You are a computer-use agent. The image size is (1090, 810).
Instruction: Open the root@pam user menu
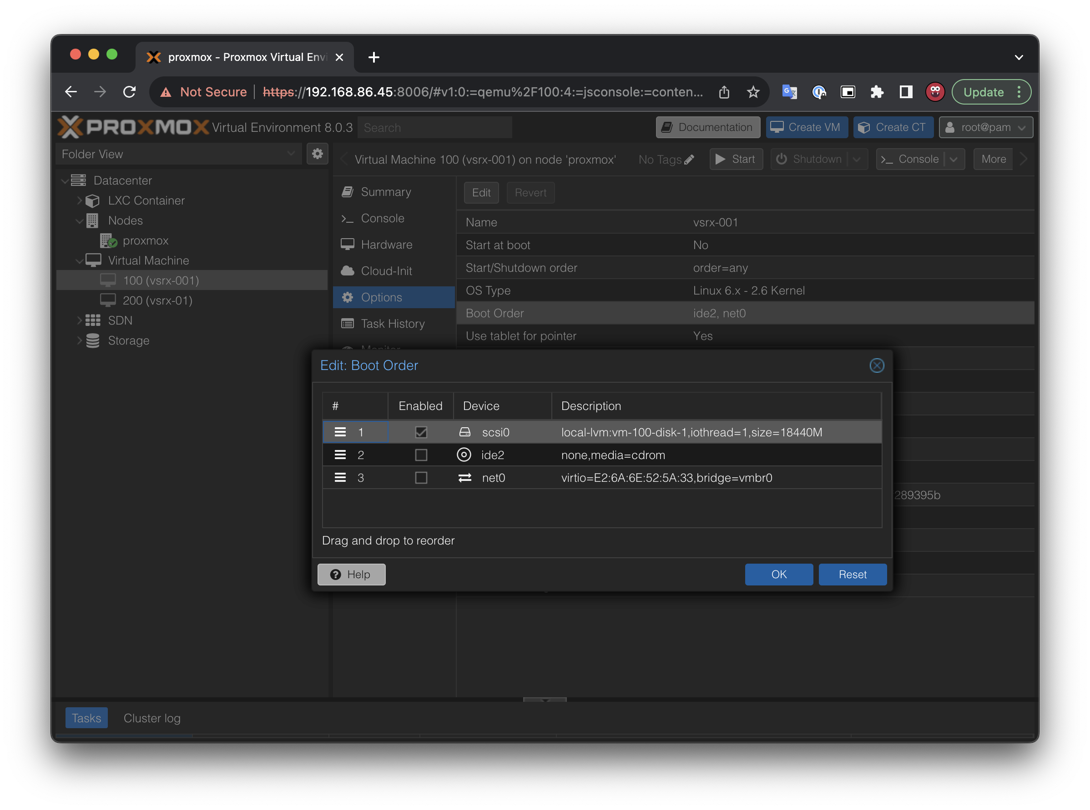tap(985, 127)
